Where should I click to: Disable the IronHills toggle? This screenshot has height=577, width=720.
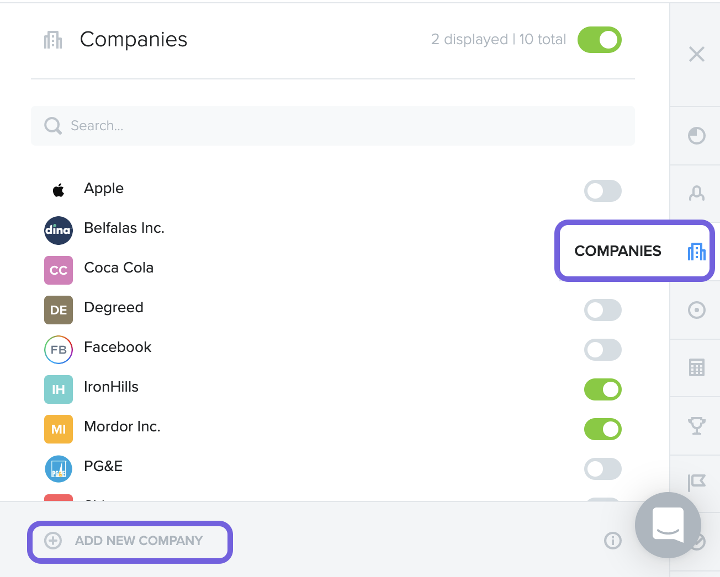click(x=602, y=389)
